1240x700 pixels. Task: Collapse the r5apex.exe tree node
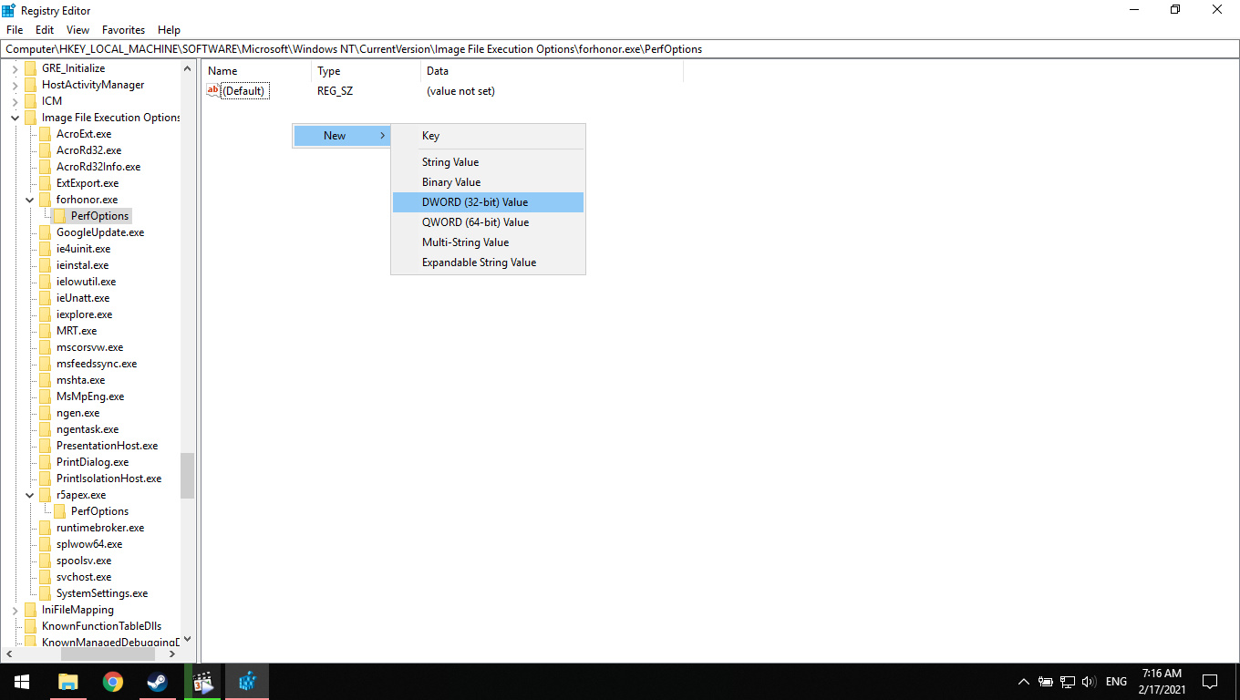click(x=30, y=495)
